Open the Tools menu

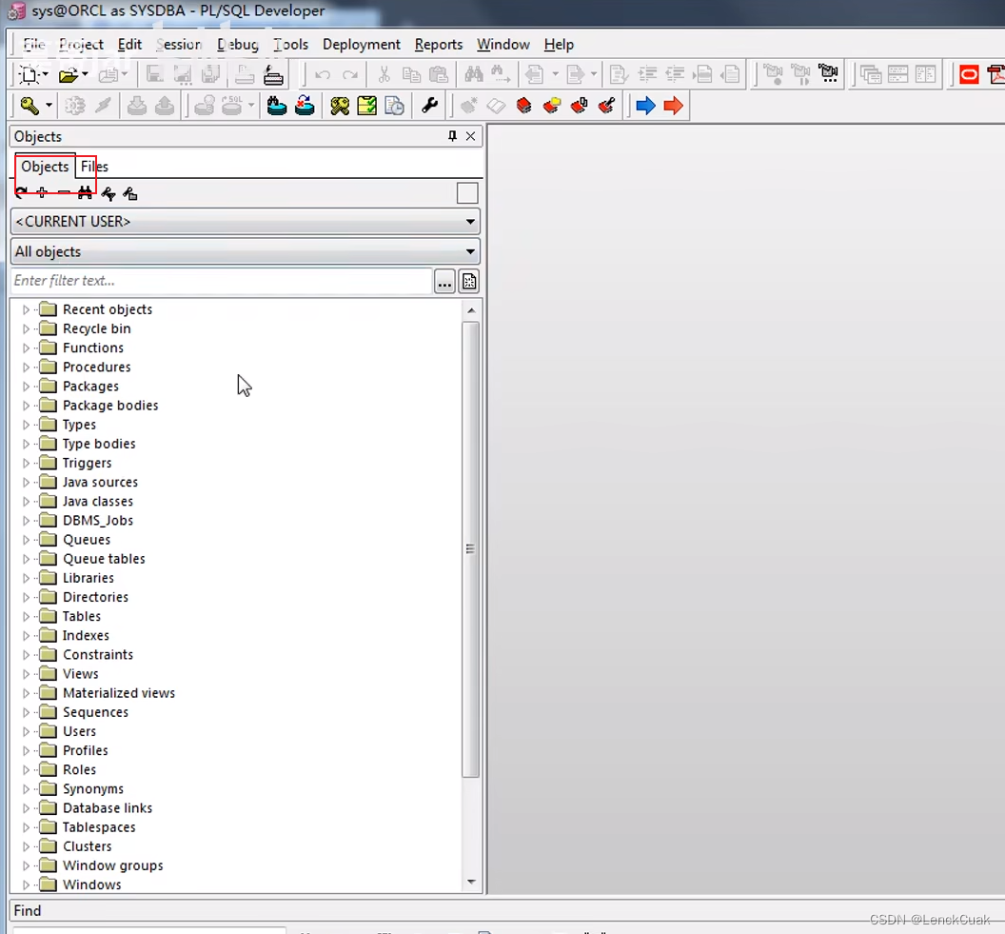(290, 44)
